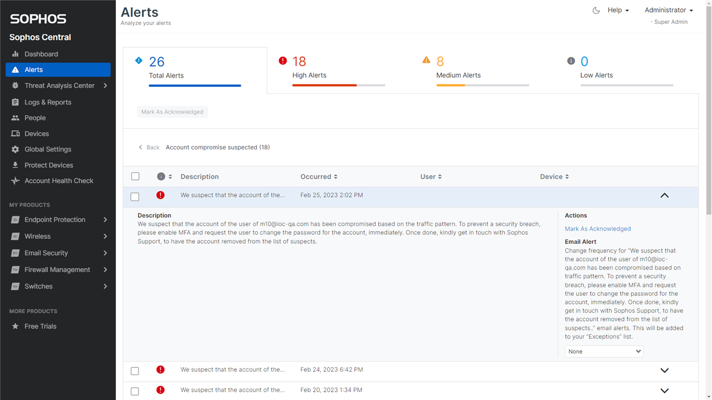Check the Feb 25, 2023 2:02 PM alert checkbox
712x400 pixels.
135,197
